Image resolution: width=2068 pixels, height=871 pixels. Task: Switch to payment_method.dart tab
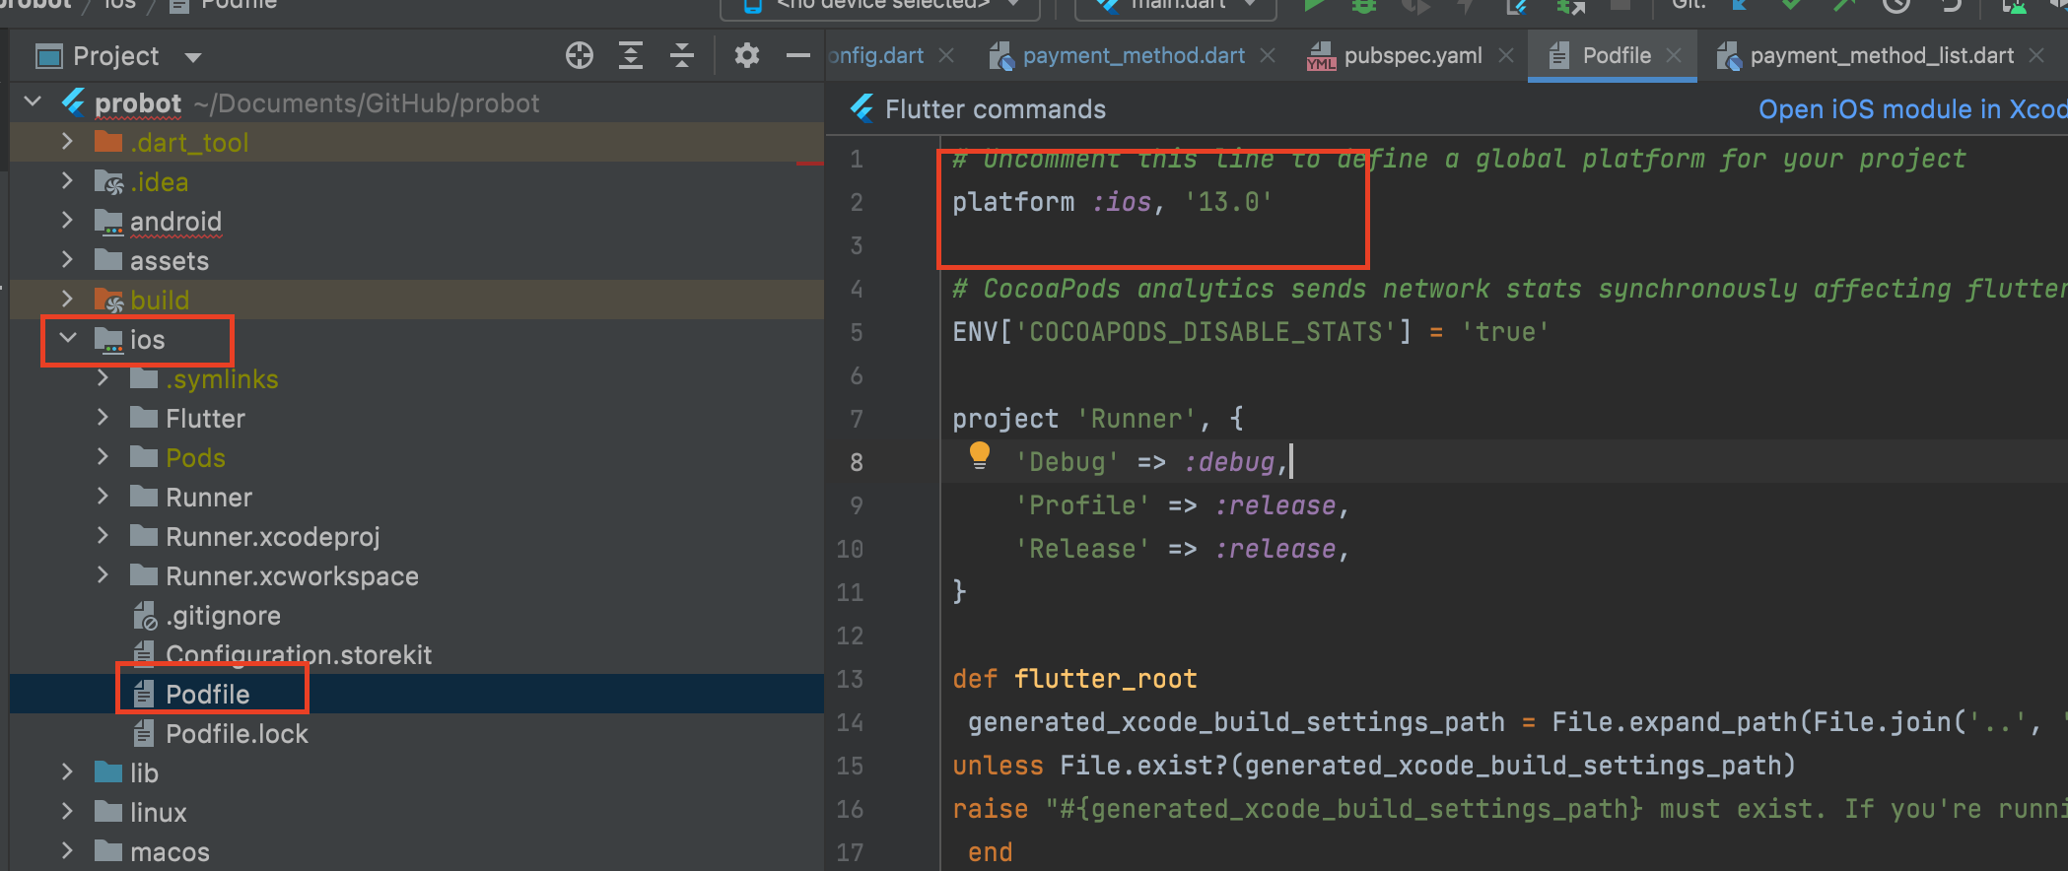click(x=1133, y=56)
